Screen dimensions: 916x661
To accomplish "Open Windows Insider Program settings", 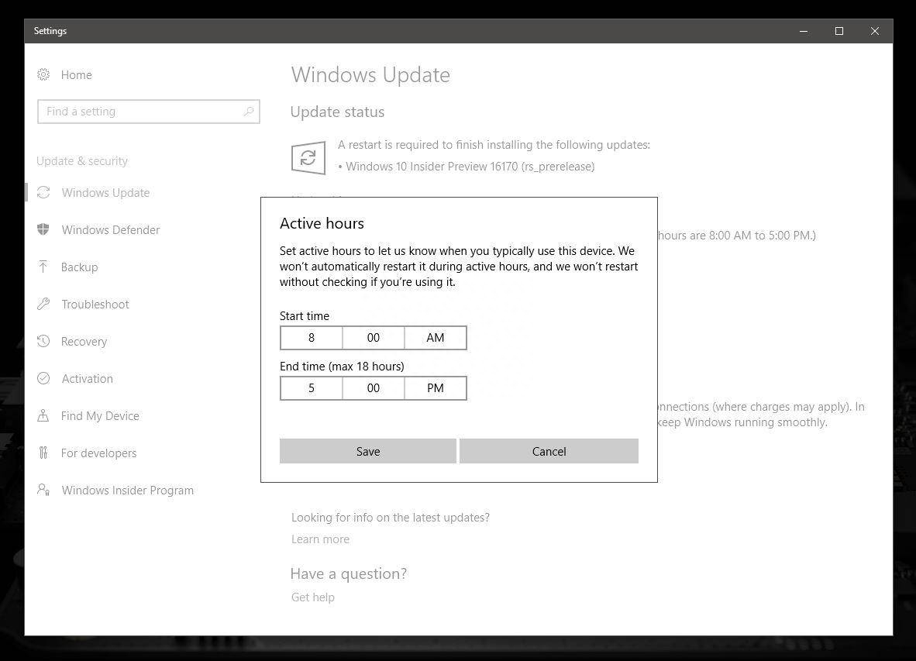I will point(127,490).
